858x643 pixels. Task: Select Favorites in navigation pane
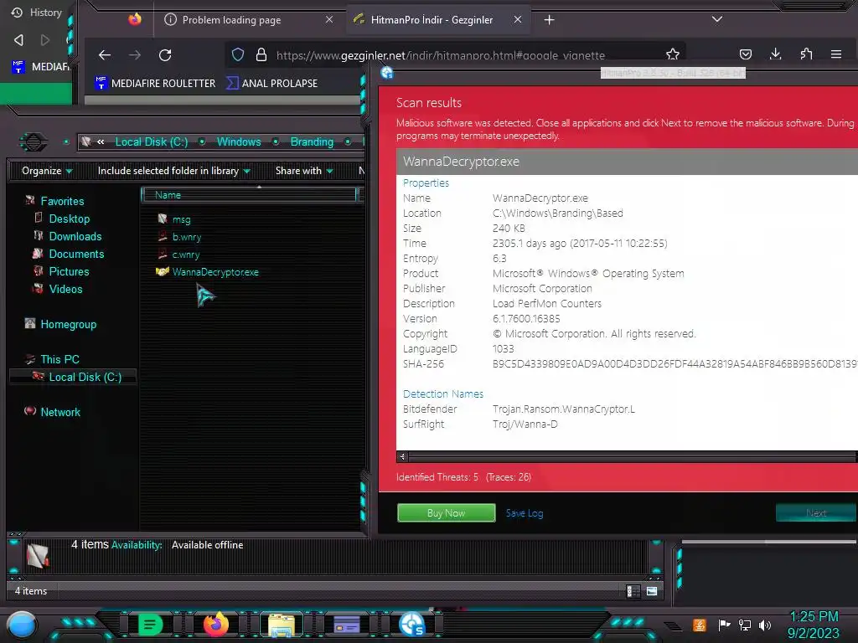click(54, 201)
